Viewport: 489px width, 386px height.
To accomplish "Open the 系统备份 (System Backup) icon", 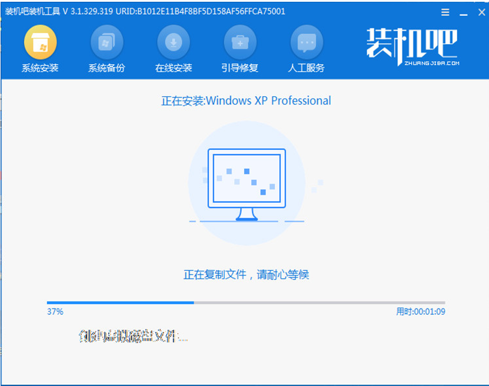I will tap(106, 43).
